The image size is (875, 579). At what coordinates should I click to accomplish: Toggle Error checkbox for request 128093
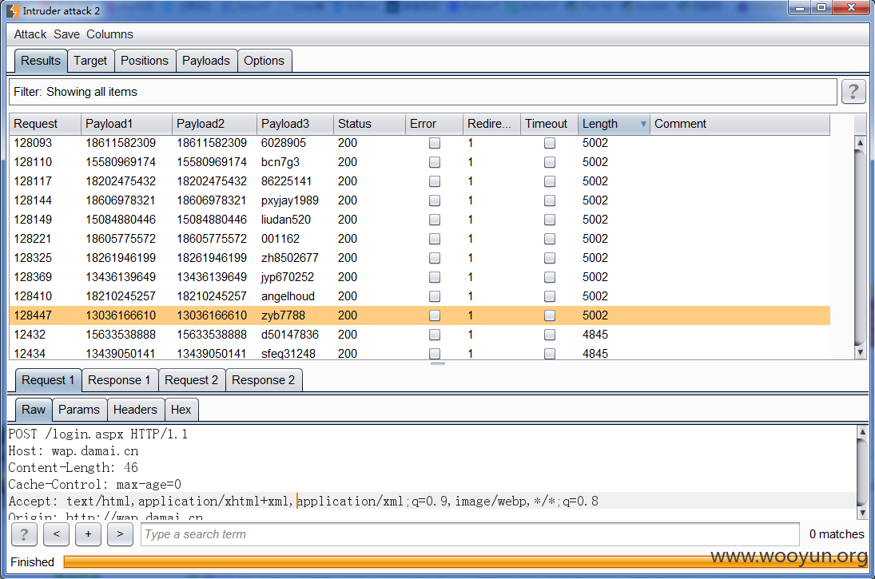434,144
